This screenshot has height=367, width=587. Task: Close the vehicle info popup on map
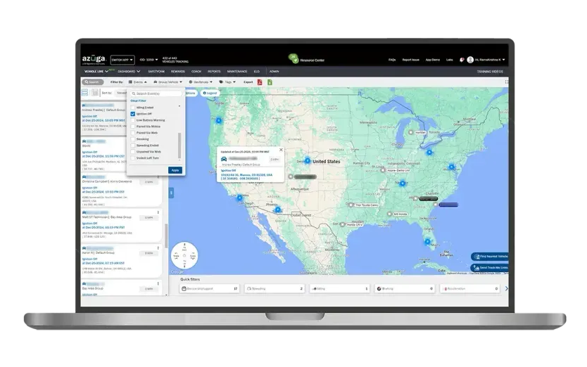280,149
